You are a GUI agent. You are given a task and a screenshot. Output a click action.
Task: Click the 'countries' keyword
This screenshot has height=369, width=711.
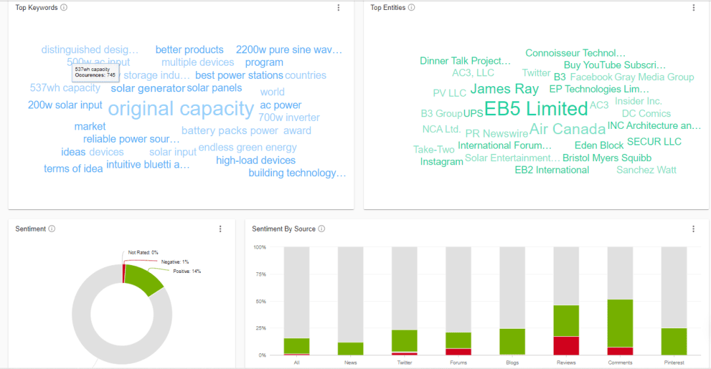(x=305, y=75)
